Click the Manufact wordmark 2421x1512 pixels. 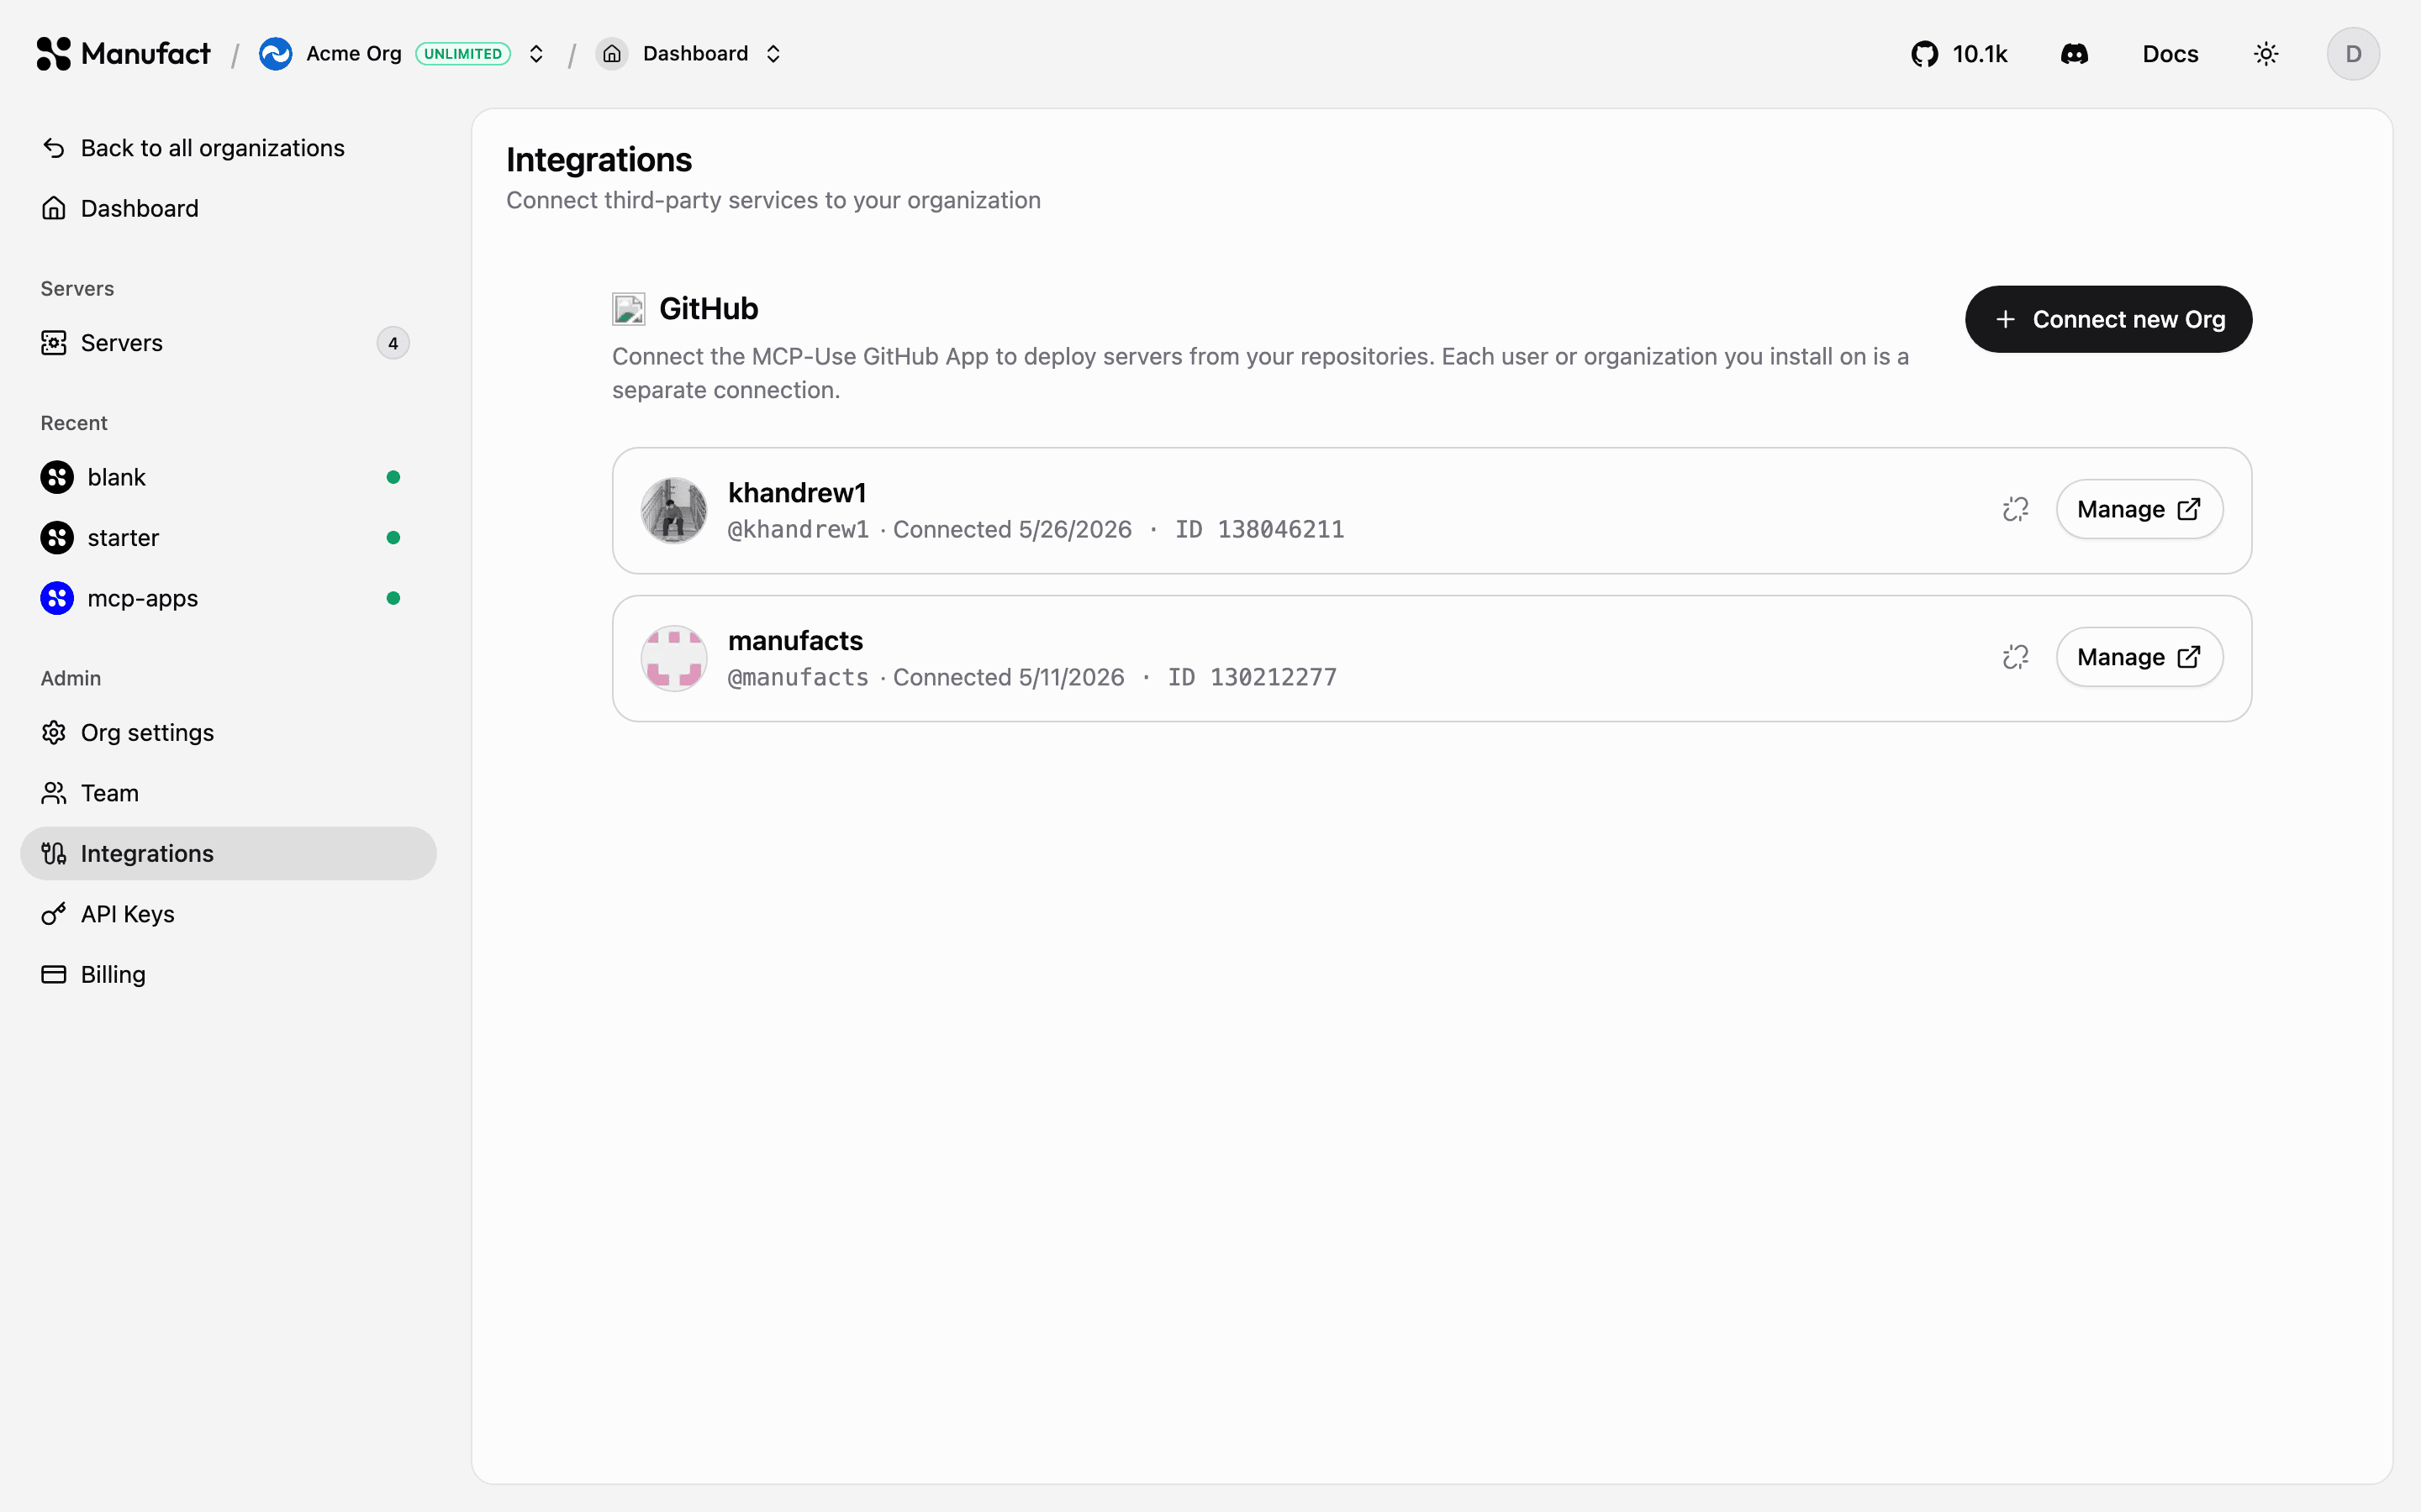pos(146,54)
